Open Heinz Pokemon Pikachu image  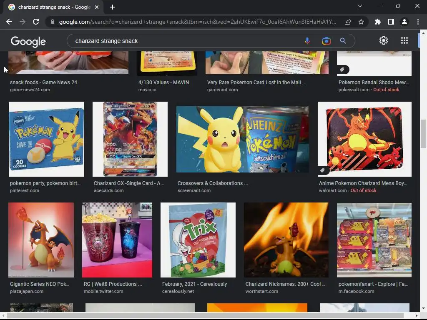(x=243, y=139)
